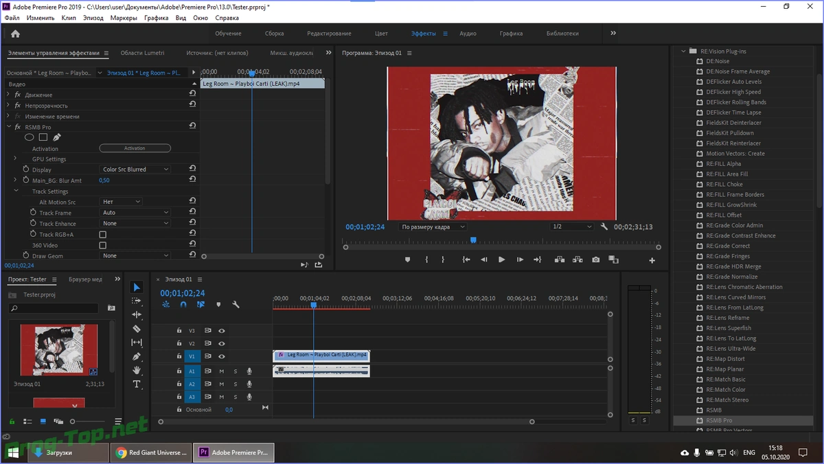This screenshot has height=464, width=824.
Task: Open the 1/2 playback resolution dropdown
Action: tap(572, 227)
